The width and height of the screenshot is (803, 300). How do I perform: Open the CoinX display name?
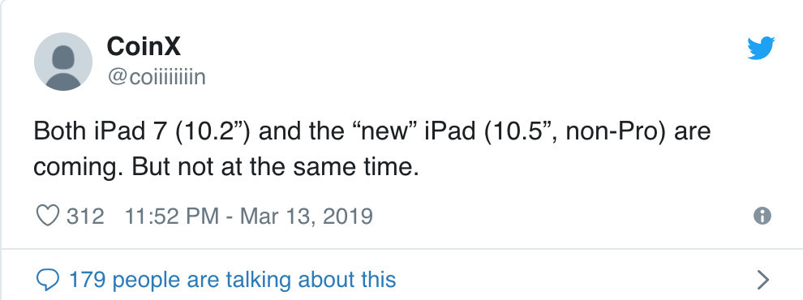tap(144, 46)
